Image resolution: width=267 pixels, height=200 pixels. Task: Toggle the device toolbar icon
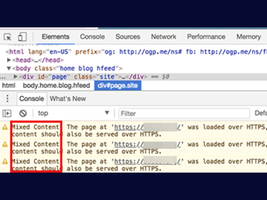[22, 37]
